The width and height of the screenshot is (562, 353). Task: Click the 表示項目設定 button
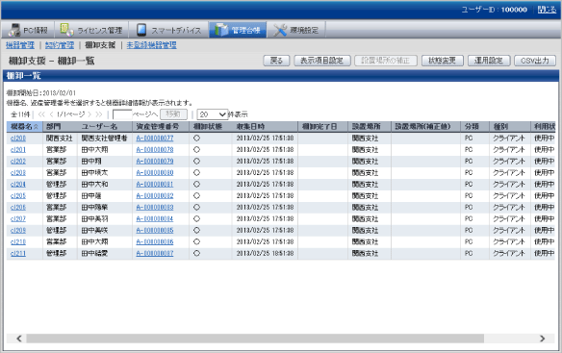click(321, 61)
